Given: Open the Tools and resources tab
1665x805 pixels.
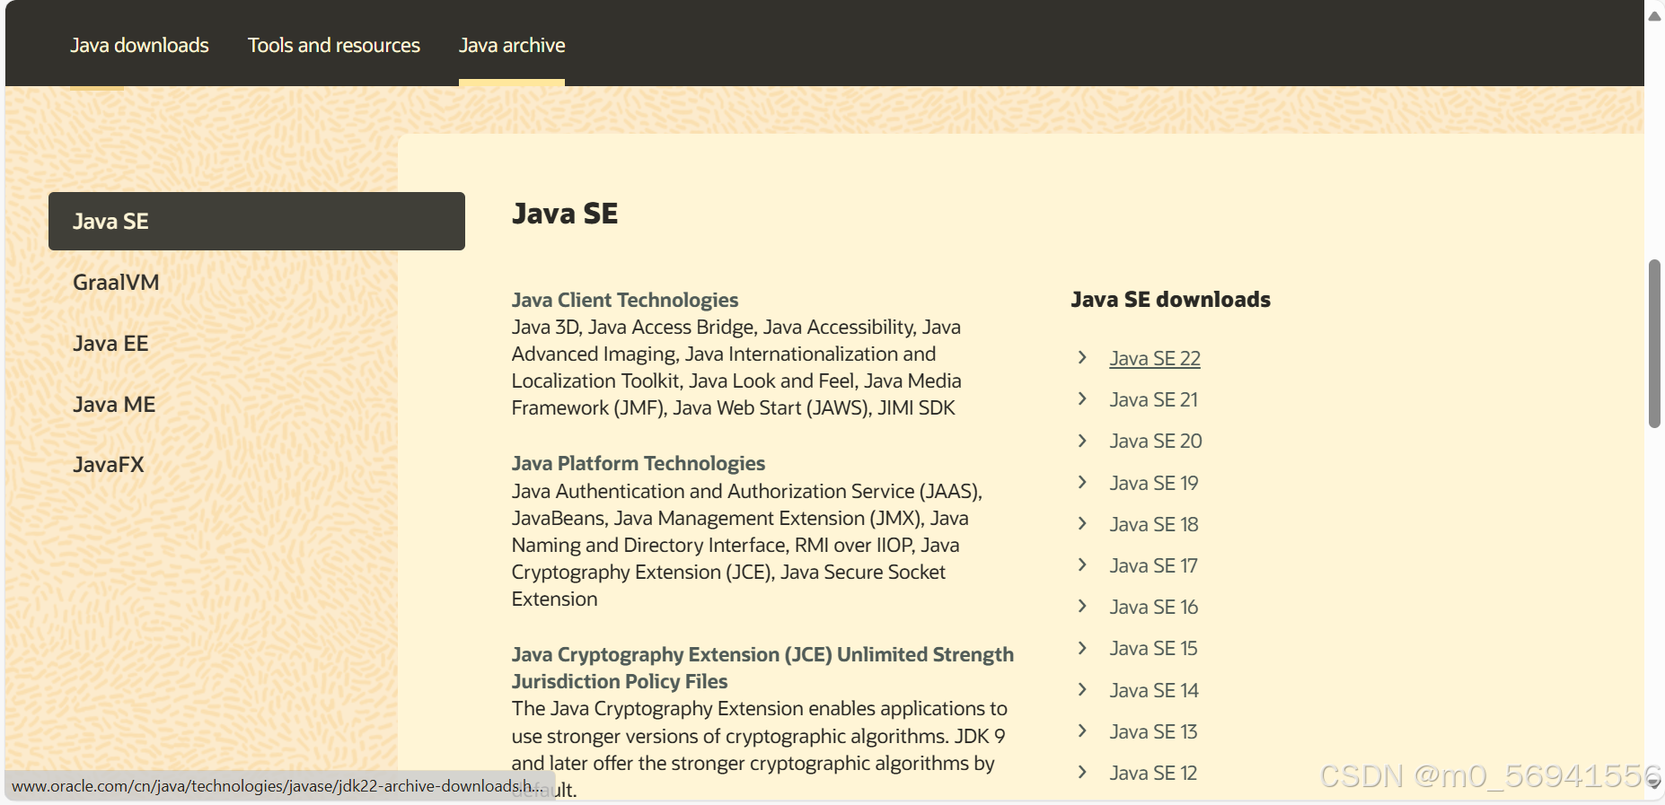Looking at the screenshot, I should 333,45.
